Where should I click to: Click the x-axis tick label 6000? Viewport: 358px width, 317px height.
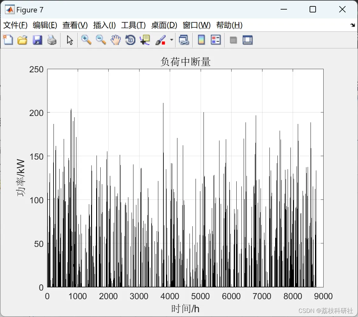[x=231, y=296]
